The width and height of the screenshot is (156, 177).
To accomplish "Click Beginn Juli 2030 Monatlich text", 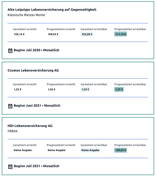I will click(36, 50).
